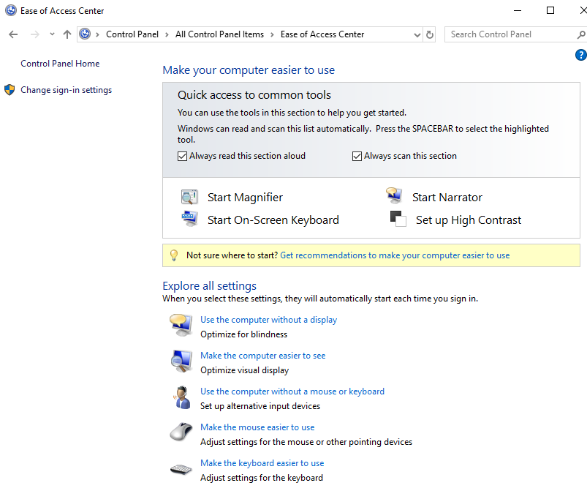This screenshot has height=491, width=587.
Task: Click the Ease of Access address bar icon
Action: (x=86, y=34)
